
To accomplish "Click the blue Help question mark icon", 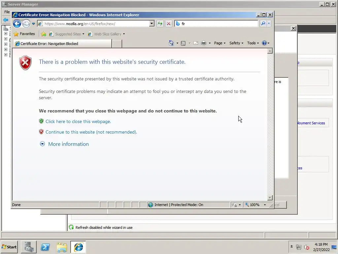I will coord(264,43).
